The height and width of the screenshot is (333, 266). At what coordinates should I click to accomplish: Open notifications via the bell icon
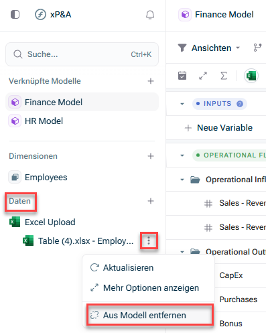coord(150,15)
